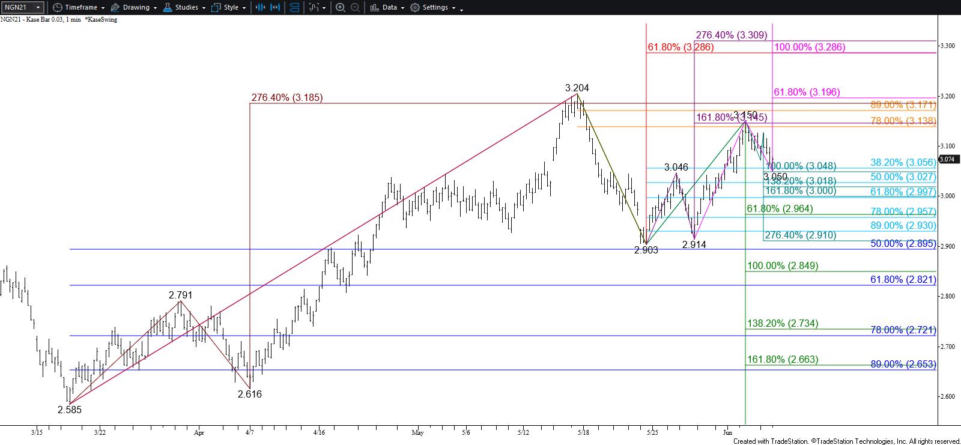The image size is (961, 445).
Task: Click the increase bar spacing icon
Action: coord(275,7)
